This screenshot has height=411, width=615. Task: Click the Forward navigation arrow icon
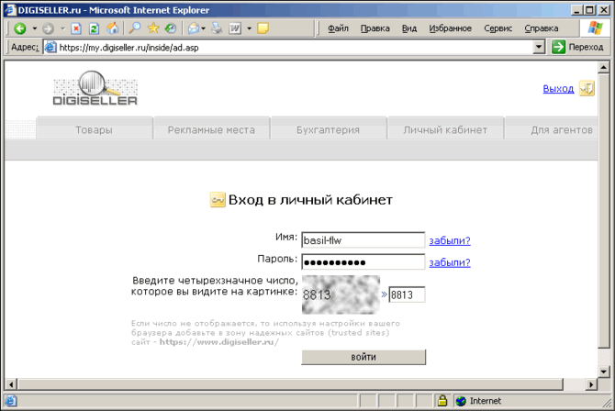49,28
